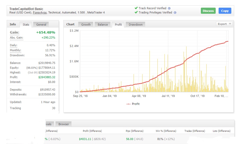Click the Daily label
The width and height of the screenshot is (239, 144).
pos(14,45)
